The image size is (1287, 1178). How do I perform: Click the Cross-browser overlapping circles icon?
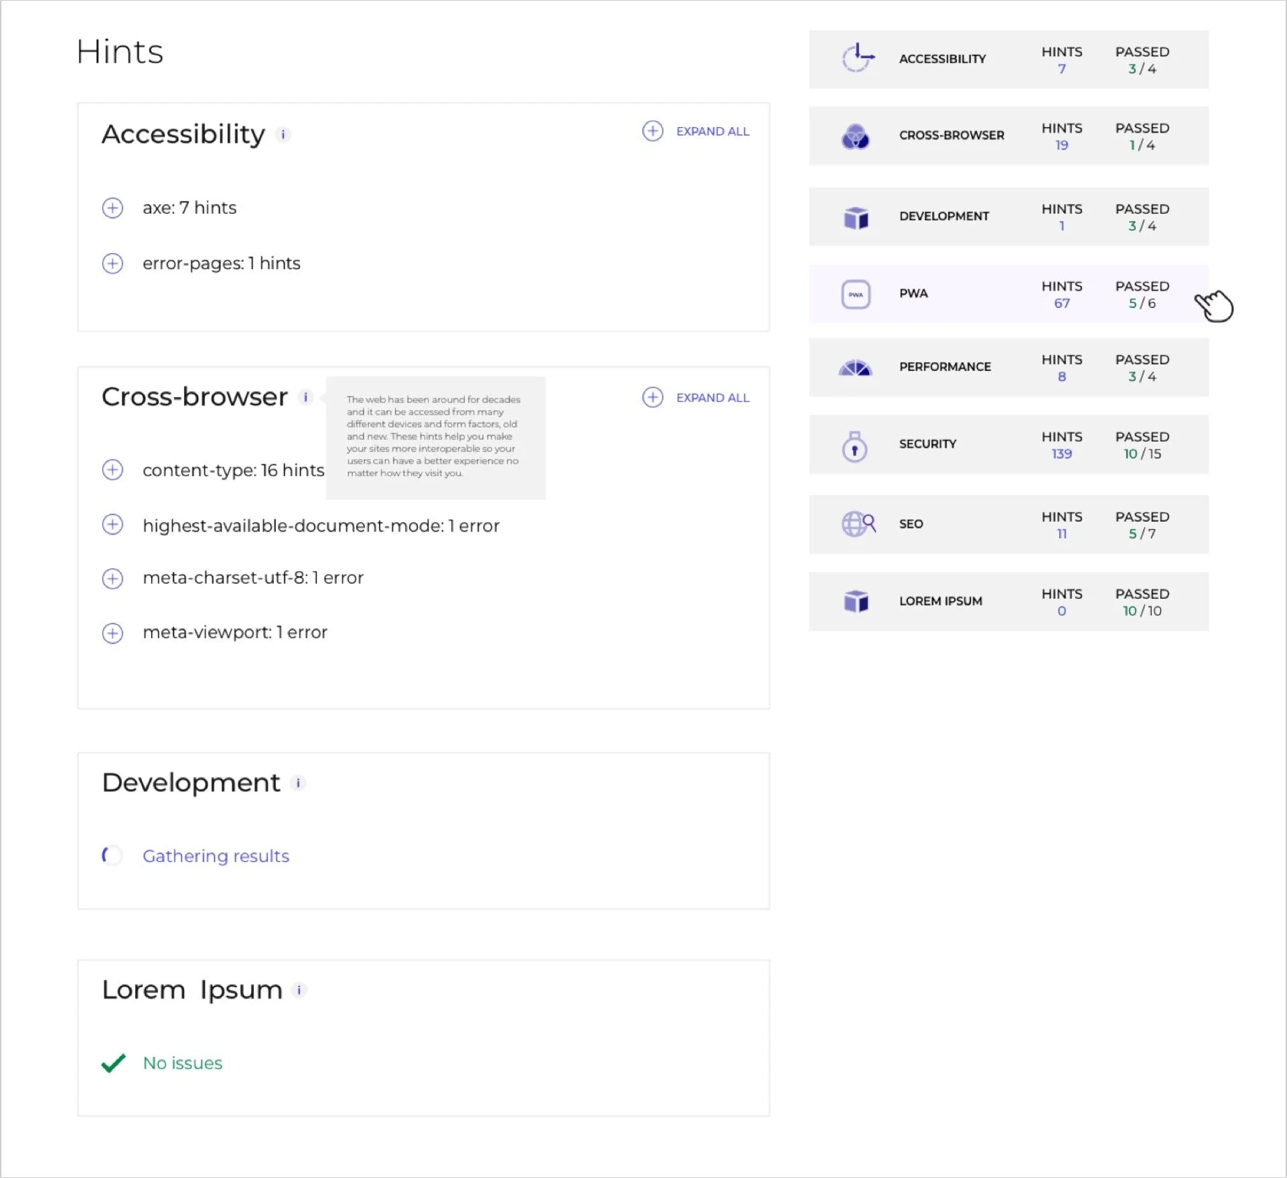855,136
